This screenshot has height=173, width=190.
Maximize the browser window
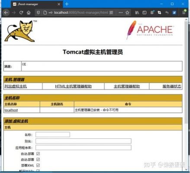pyautogui.click(x=172, y=4)
